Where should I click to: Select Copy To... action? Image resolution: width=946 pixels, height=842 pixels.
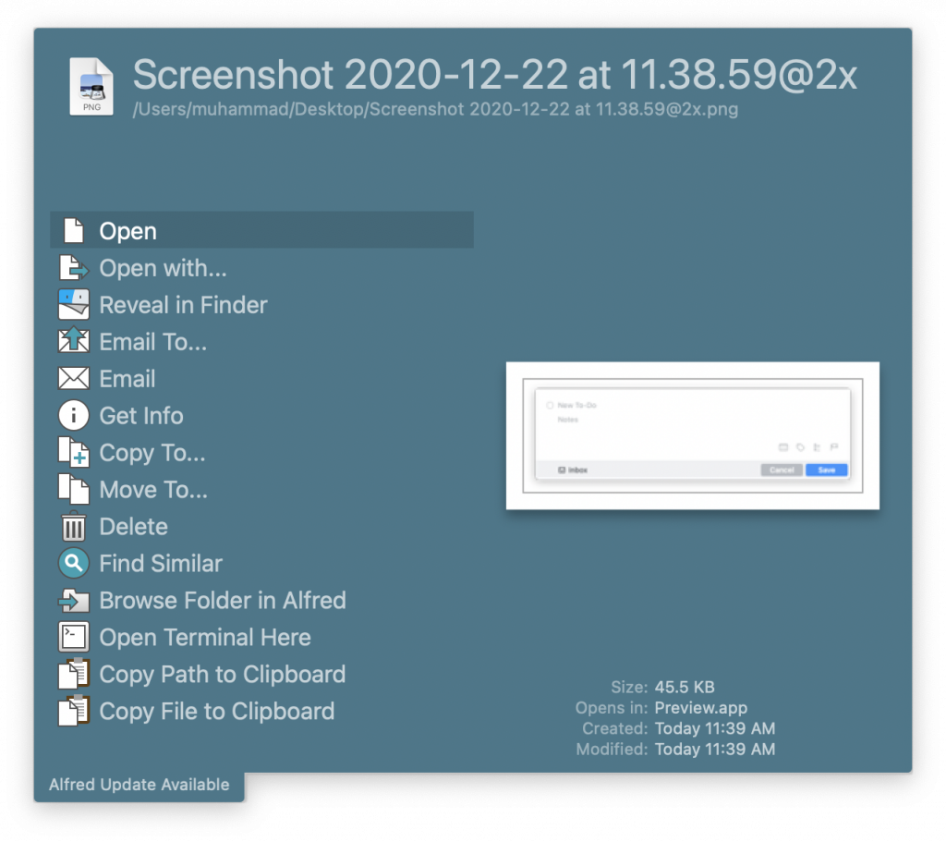pyautogui.click(x=261, y=452)
